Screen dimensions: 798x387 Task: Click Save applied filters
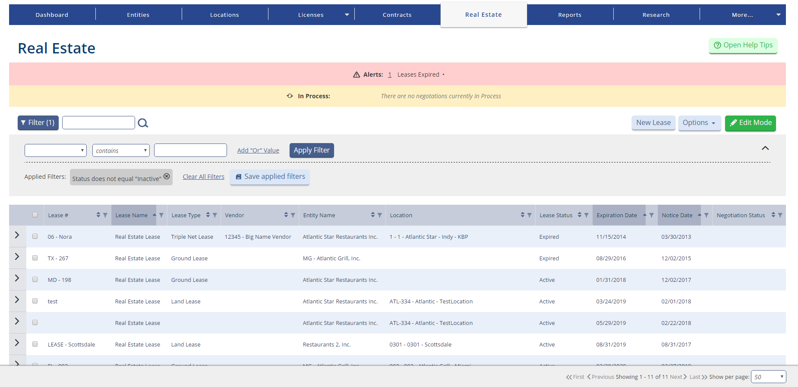[270, 177]
